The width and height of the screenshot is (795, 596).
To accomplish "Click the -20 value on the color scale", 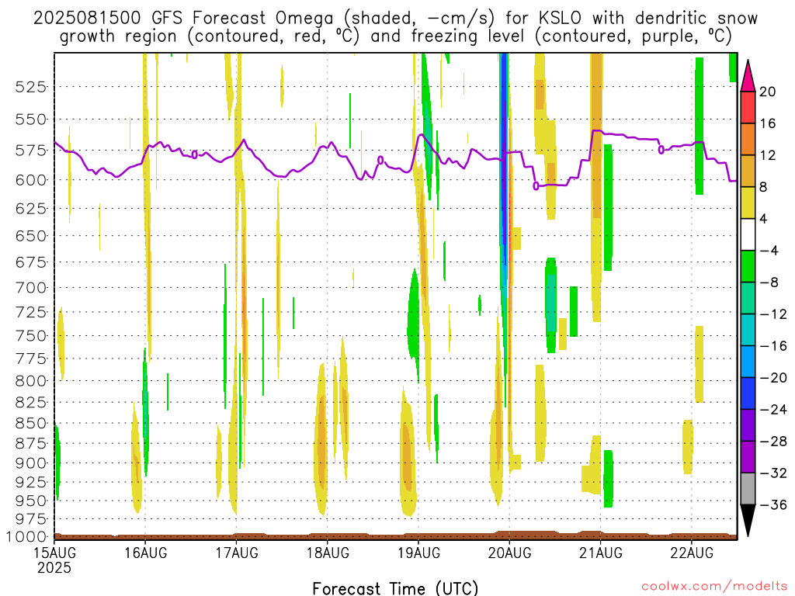I will (774, 378).
